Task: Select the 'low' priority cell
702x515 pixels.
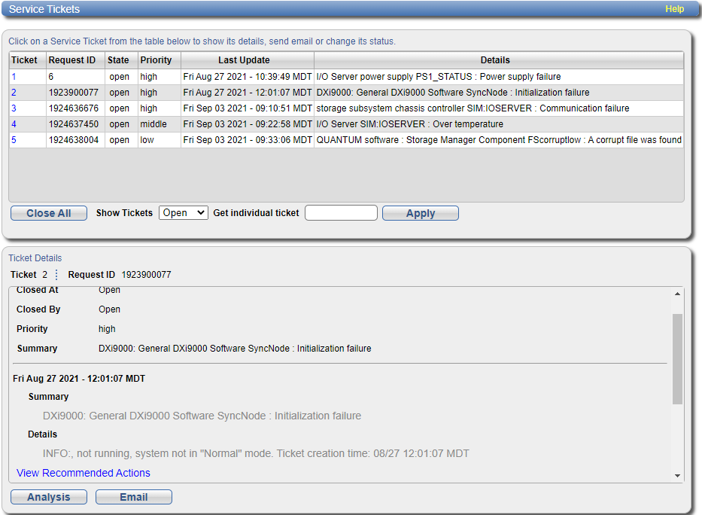Action: [x=159, y=140]
